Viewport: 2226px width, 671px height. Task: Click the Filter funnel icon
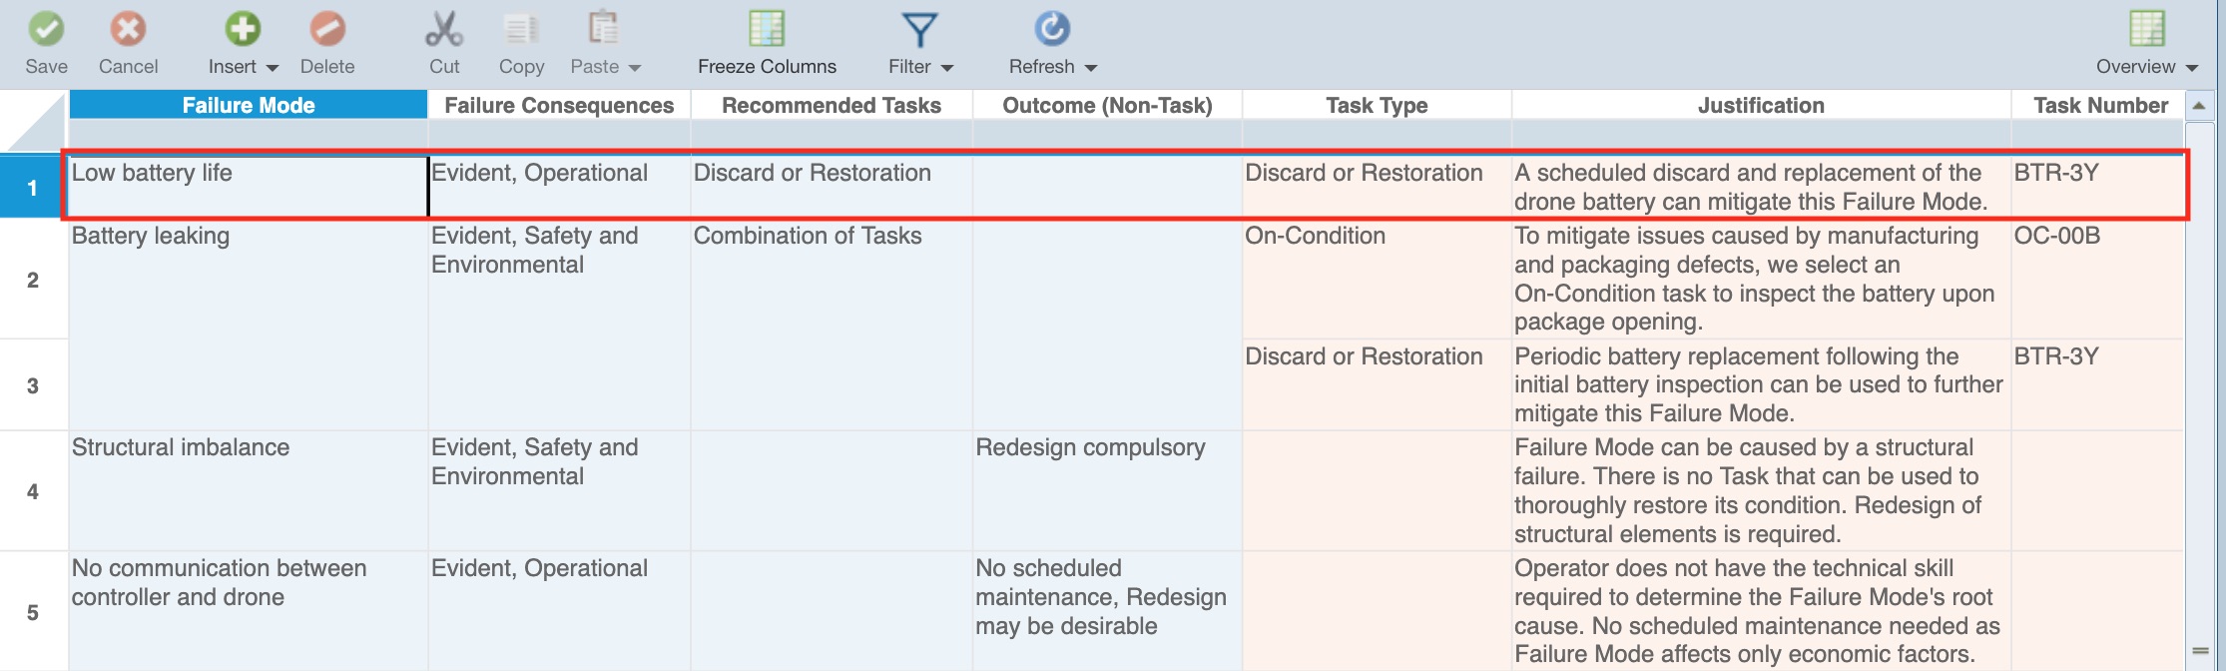coord(918,29)
